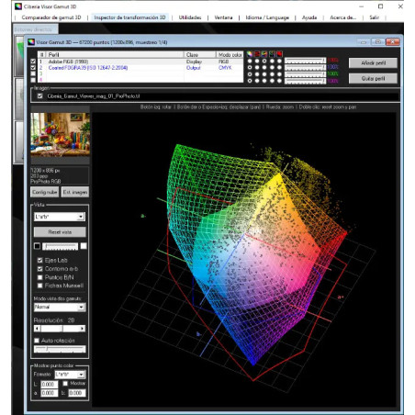This screenshot has height=415, width=415.
Task: Click the dark wireframe render mode icon
Action: coord(272,54)
